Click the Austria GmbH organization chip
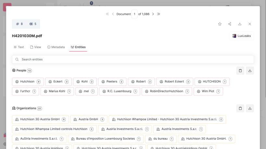 tap(89, 120)
